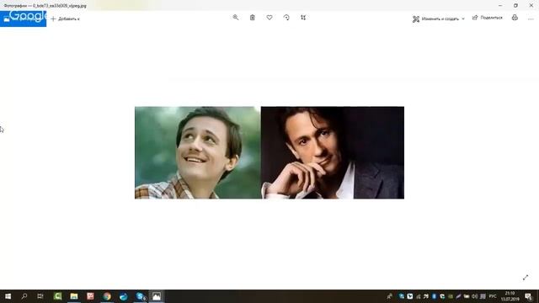
Task: Add photo to favorites with heart icon
Action: pyautogui.click(x=269, y=17)
